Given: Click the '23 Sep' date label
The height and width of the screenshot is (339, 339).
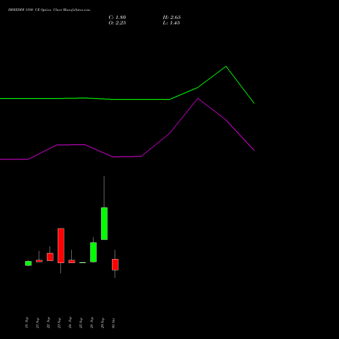Looking at the screenshot, I should pyautogui.click(x=60, y=323).
